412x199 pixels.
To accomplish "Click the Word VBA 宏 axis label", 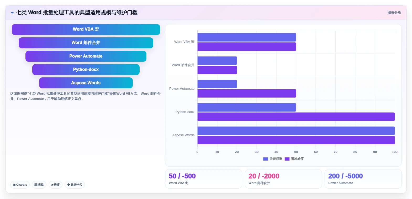I will coord(184,42).
